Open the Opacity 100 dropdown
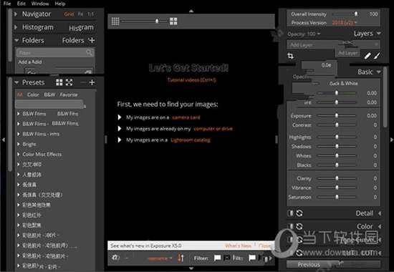This screenshot has width=394, height=272. (304, 34)
